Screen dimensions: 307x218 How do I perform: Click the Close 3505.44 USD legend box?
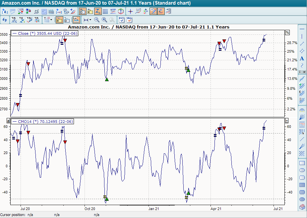44,33
